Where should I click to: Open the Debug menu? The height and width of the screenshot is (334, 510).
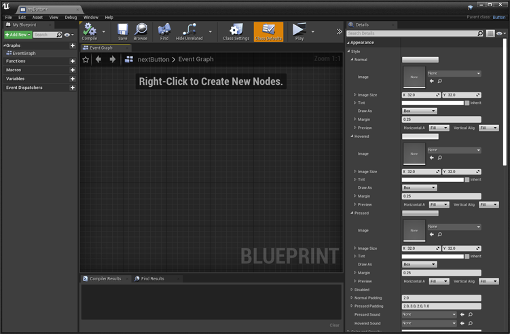(71, 17)
